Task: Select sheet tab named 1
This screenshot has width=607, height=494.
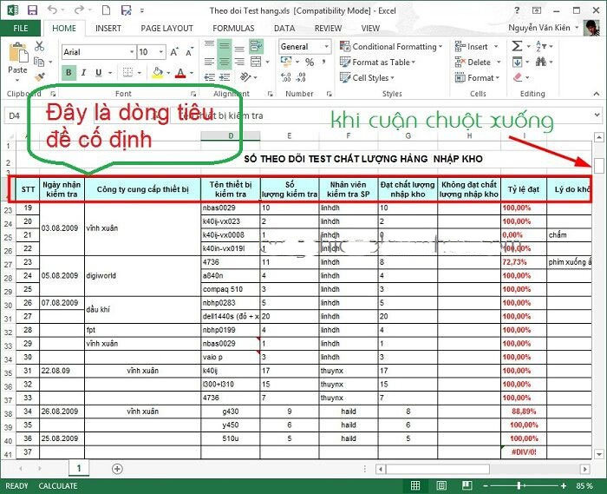Action: pyautogui.click(x=79, y=468)
